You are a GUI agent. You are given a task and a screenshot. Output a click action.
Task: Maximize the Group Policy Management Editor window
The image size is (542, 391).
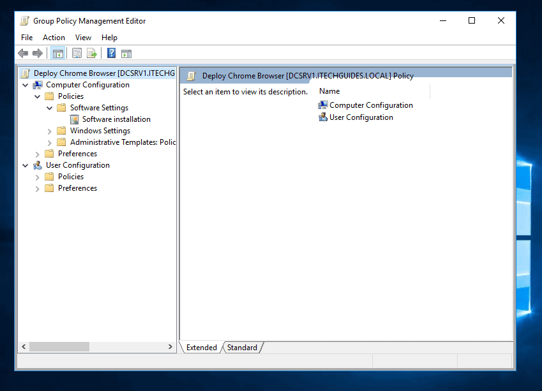pyautogui.click(x=472, y=20)
